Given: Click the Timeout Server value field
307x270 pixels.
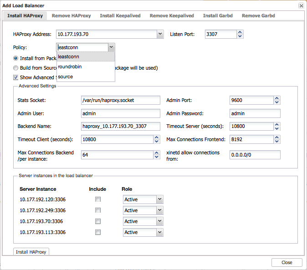Looking at the screenshot, I should click(x=251, y=126).
